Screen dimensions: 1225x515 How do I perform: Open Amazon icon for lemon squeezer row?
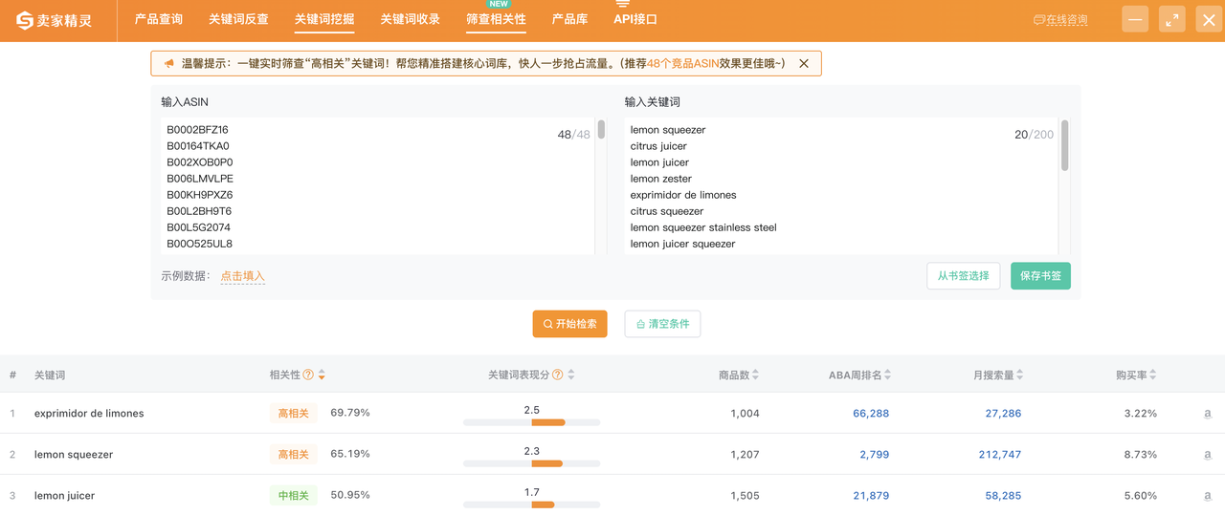(x=1208, y=455)
